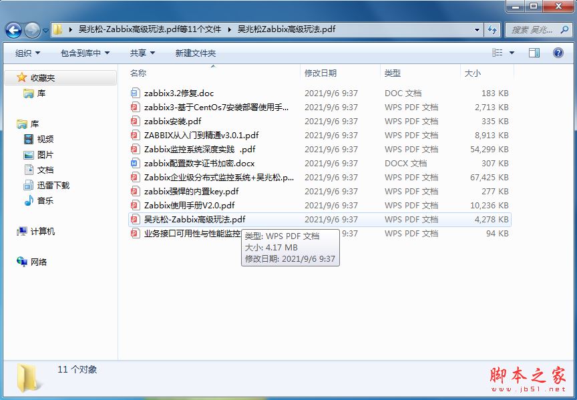Click the DOC icon of zabbix3.2修复.doc
Screen dimensions: 577x400
[135, 93]
